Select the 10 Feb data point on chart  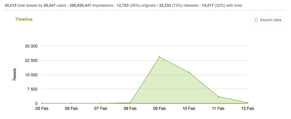click(189, 72)
